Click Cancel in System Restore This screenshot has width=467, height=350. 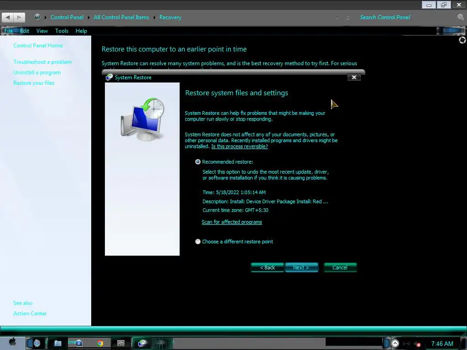point(340,268)
